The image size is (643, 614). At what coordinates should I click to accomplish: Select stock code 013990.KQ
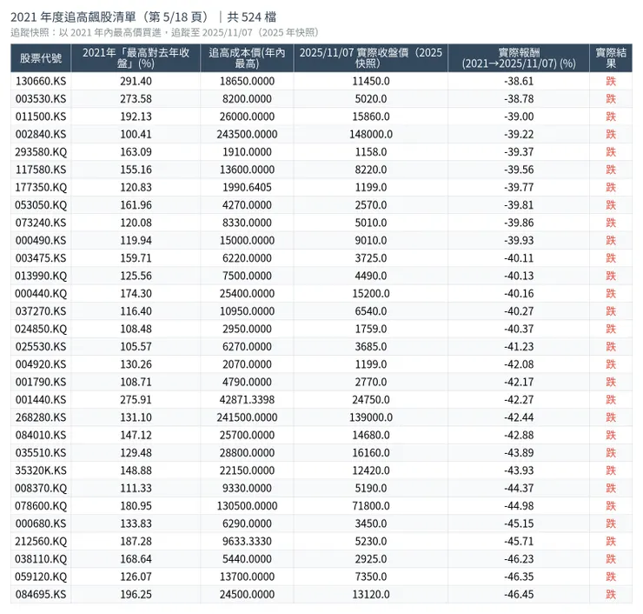click(41, 276)
